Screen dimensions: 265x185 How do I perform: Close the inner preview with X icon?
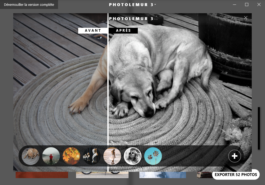coord(246,18)
